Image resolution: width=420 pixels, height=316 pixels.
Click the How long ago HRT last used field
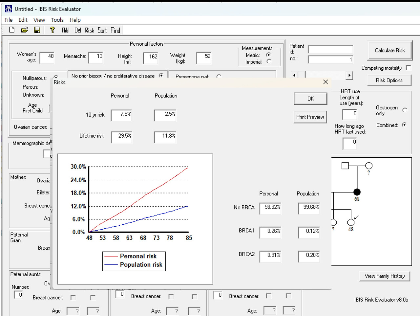(349, 144)
